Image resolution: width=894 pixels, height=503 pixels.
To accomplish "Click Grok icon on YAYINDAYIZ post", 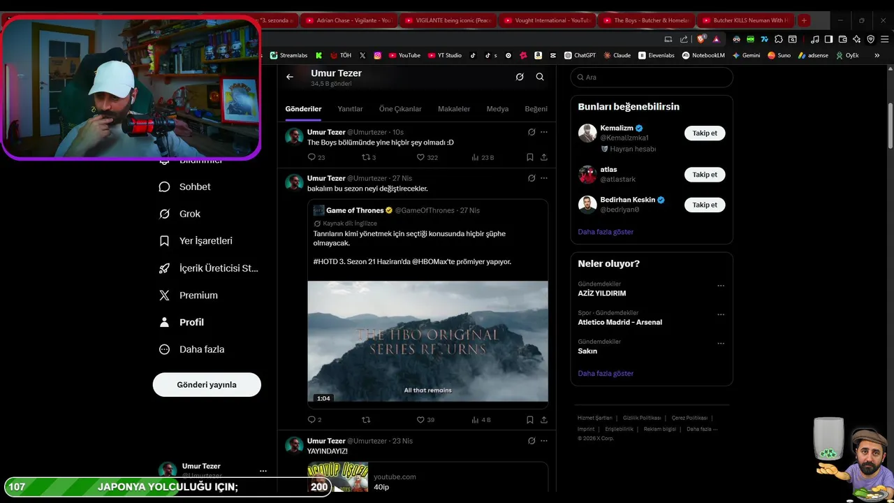I will [532, 441].
